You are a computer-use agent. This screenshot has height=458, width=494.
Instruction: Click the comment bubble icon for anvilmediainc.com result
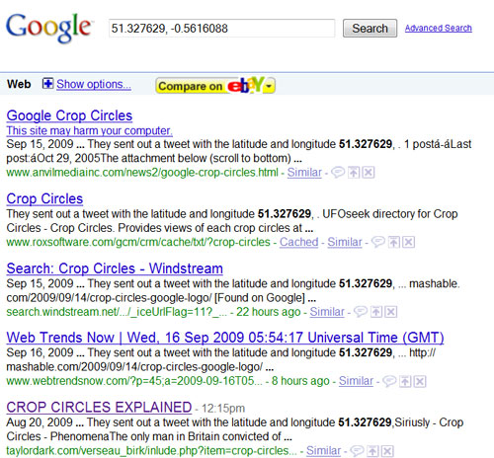point(338,172)
